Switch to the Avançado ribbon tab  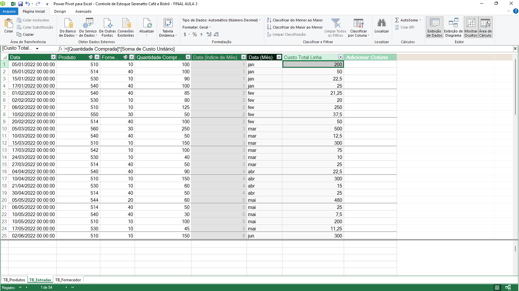pyautogui.click(x=83, y=11)
